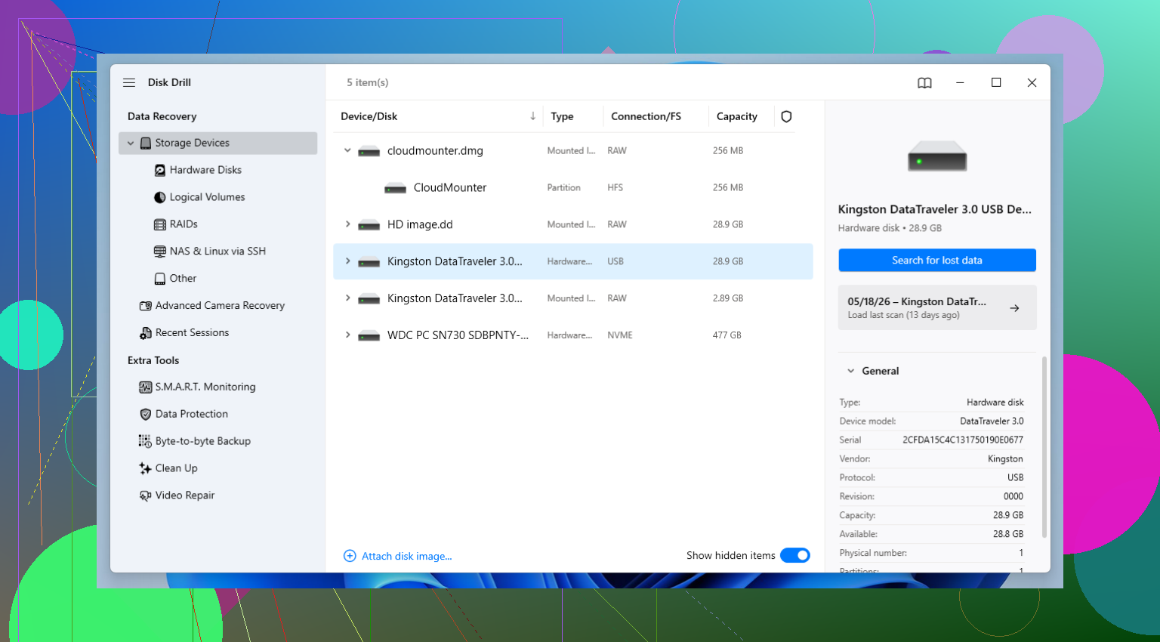Expand the 28.9 GB Kingston DataTraveler USB row
This screenshot has width=1160, height=642.
click(347, 261)
